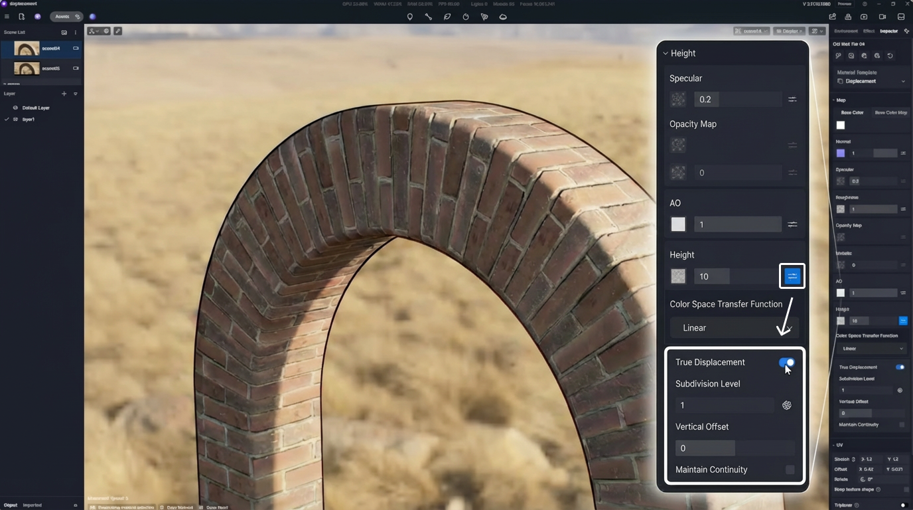Open the Linear dropdown in Inspector panel
Viewport: 913px width, 510px height.
pos(872,349)
